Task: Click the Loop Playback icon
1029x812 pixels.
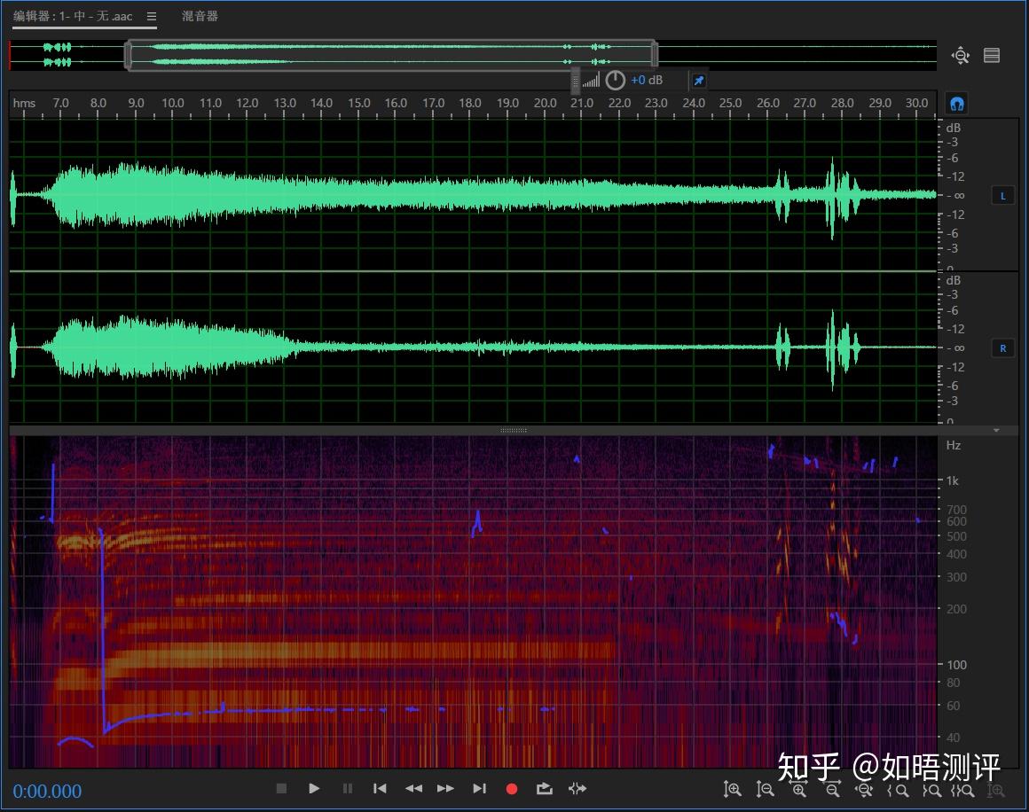Action: tap(544, 788)
